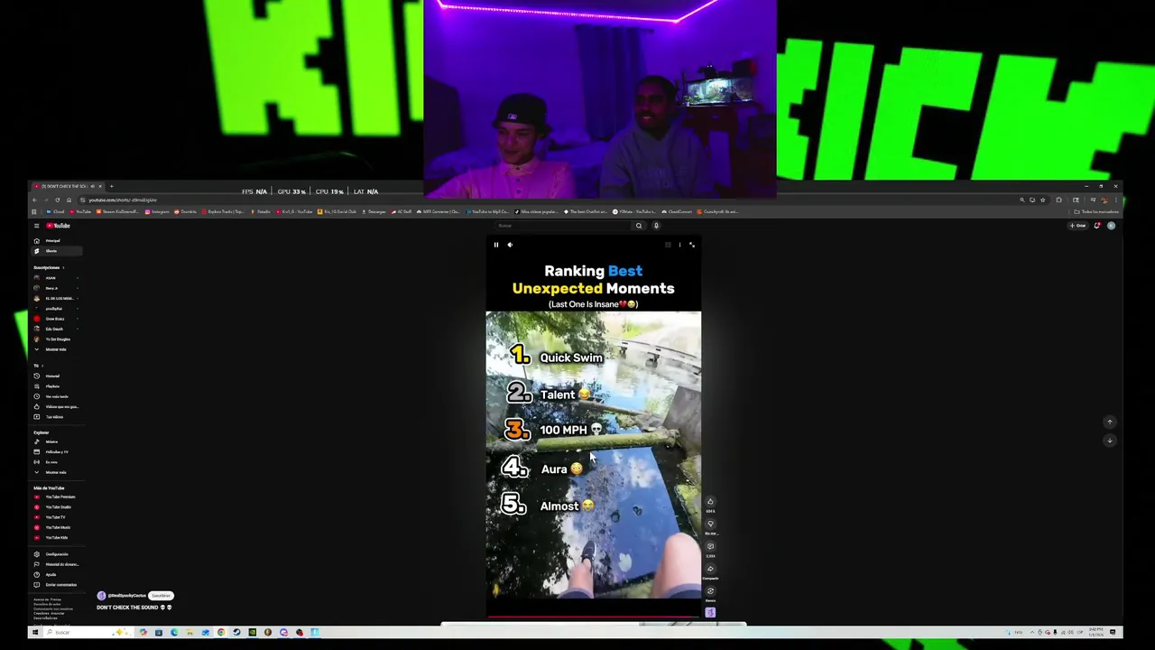Open the browser extensions puzzle icon

[x=1058, y=200]
